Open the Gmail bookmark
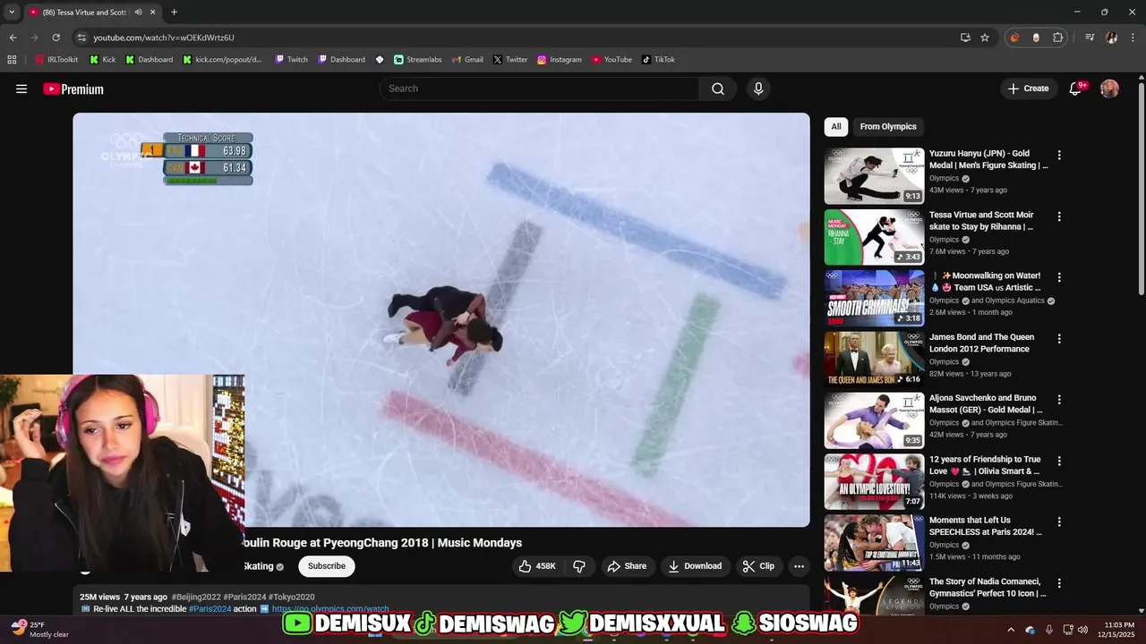Viewport: 1146px width, 644px height. [x=467, y=60]
